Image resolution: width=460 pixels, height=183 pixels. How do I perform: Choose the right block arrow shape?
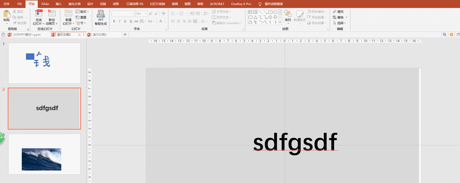pos(270,17)
